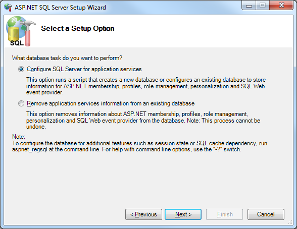Click the aspnet_regsql command line note
Screen dimensions: 297x229
tap(139, 146)
